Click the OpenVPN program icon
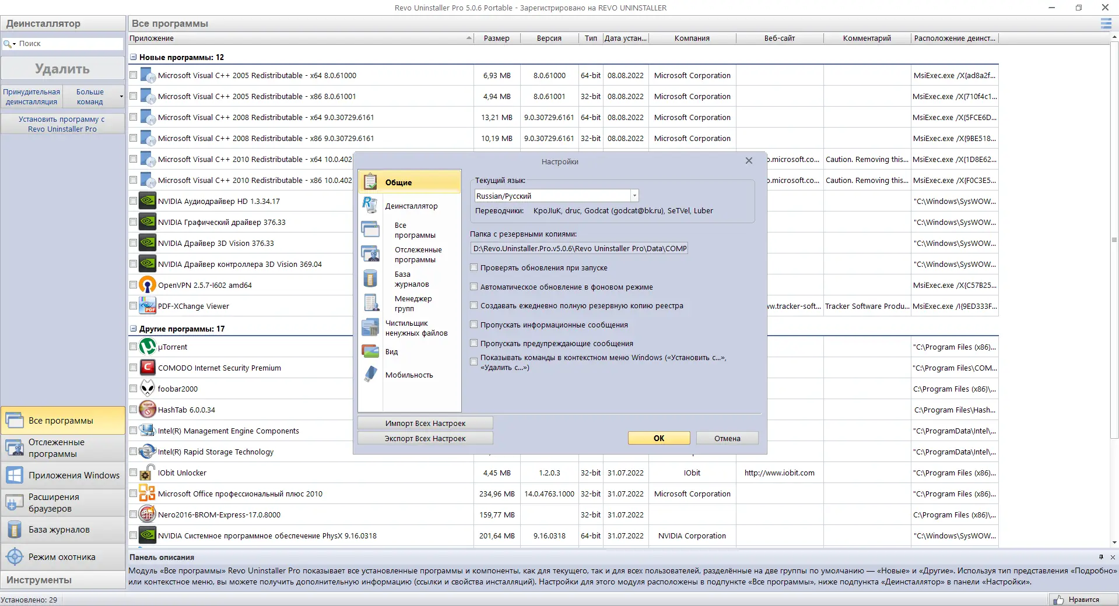 pyautogui.click(x=148, y=285)
